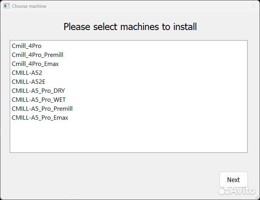
Task: Click empty space below the last machine entry
Action: pyautogui.click(x=128, y=136)
